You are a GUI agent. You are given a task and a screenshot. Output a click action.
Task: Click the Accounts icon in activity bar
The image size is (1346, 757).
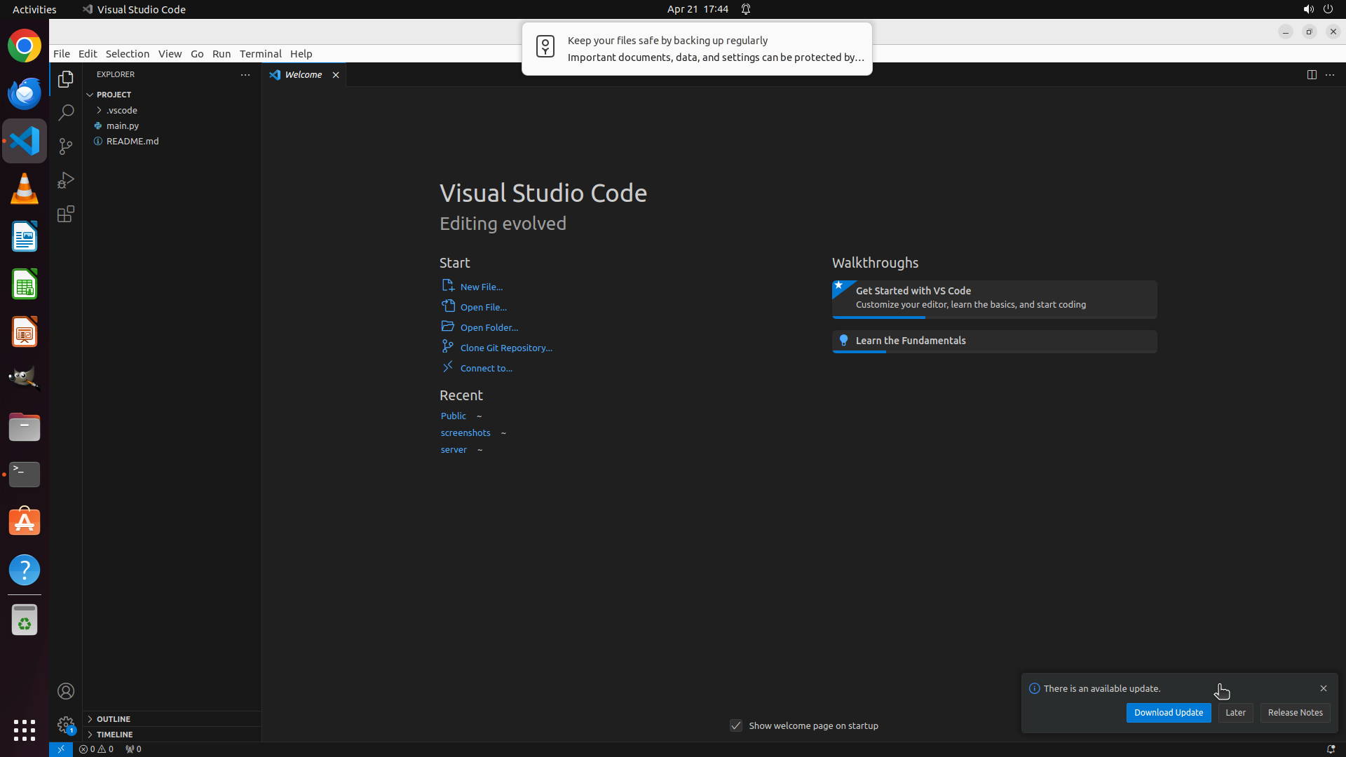coord(66,691)
